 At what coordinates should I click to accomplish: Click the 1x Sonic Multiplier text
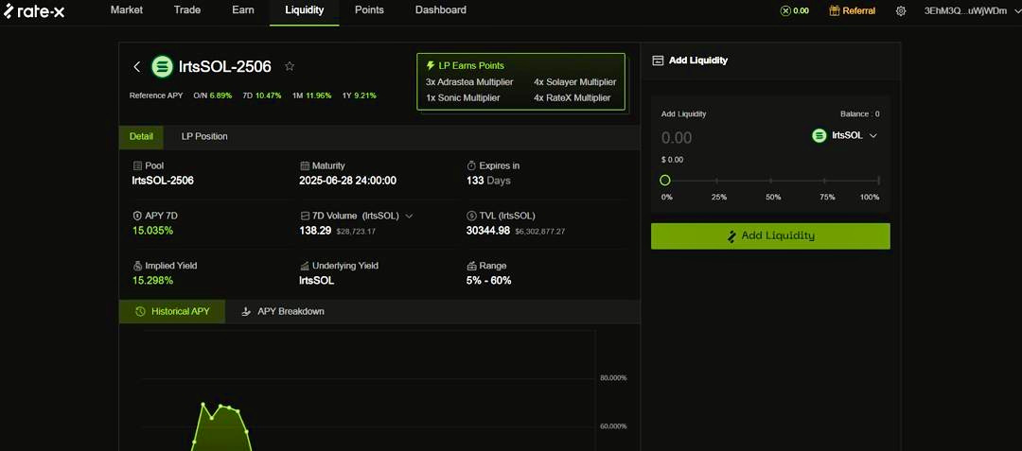pos(463,97)
